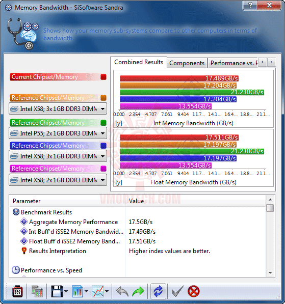Viewport: 285px width, 304px height.
Task: Click the line graph icon
Action: tap(98, 291)
